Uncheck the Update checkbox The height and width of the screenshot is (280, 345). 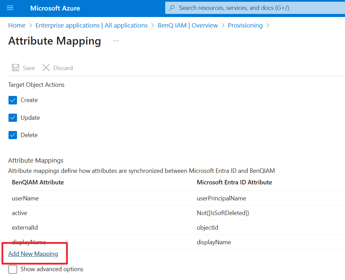(13, 118)
